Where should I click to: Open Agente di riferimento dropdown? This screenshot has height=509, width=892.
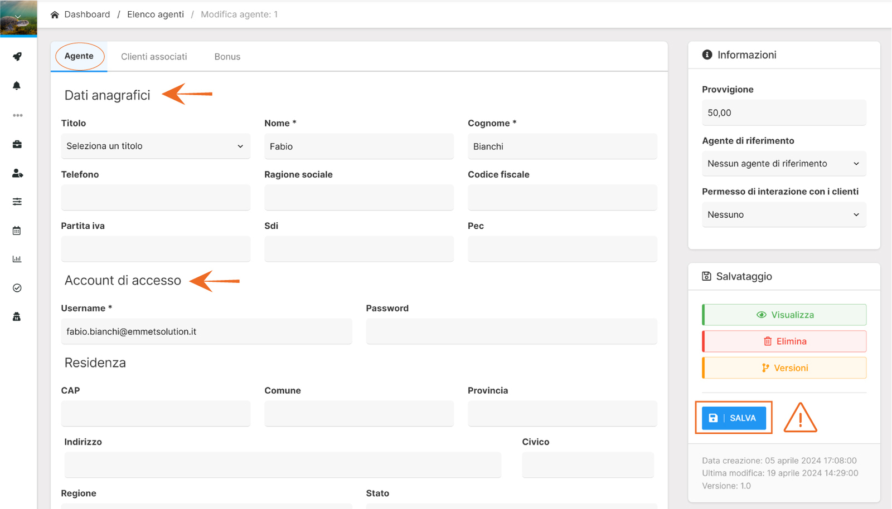(x=783, y=164)
